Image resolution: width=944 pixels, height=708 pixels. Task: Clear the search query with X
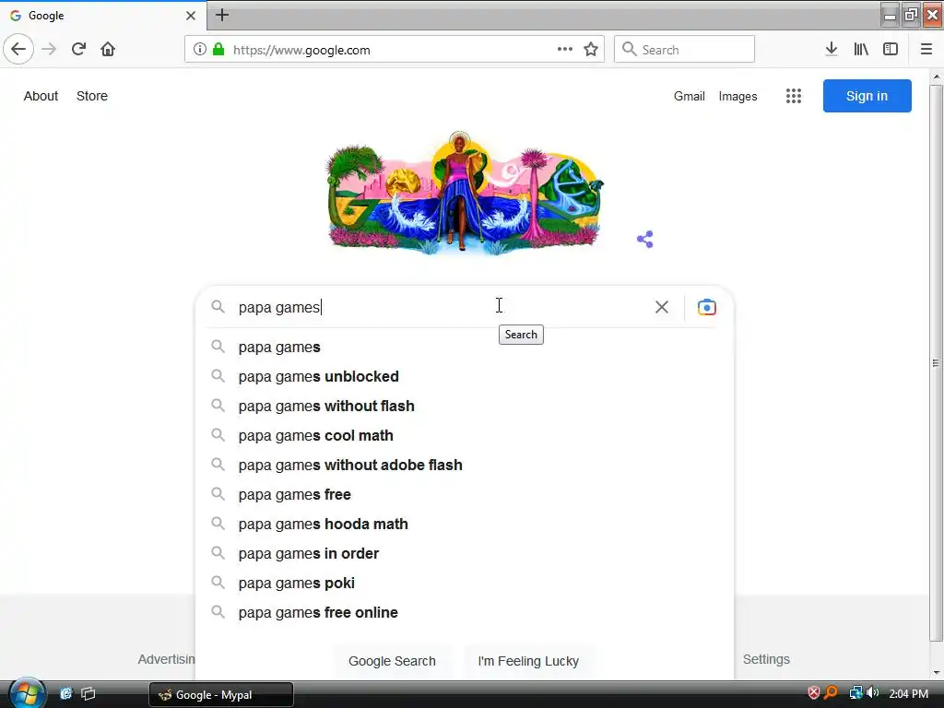click(x=662, y=307)
